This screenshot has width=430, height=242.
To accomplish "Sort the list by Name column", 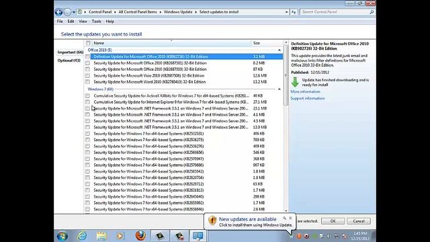I will coord(171,43).
